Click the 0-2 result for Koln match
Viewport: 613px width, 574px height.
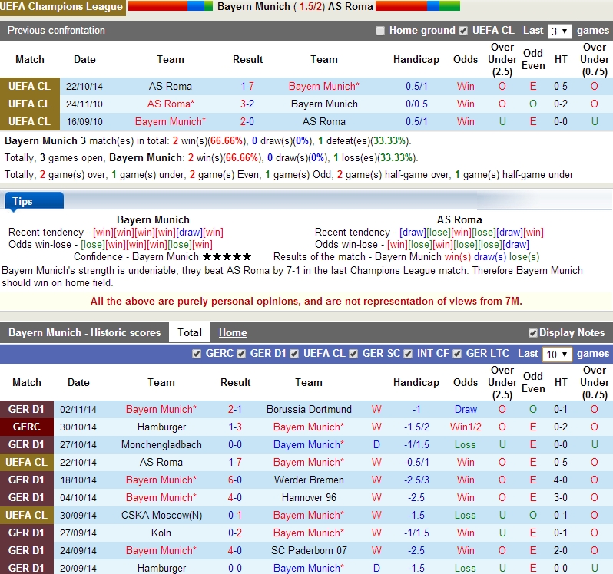[234, 533]
